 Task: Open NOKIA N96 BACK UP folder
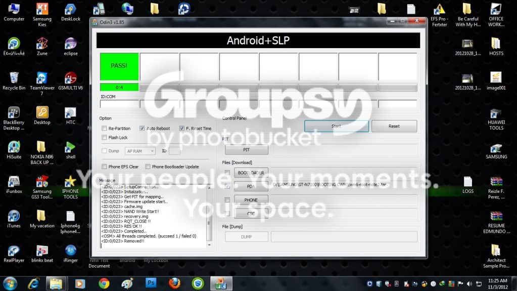(42, 153)
